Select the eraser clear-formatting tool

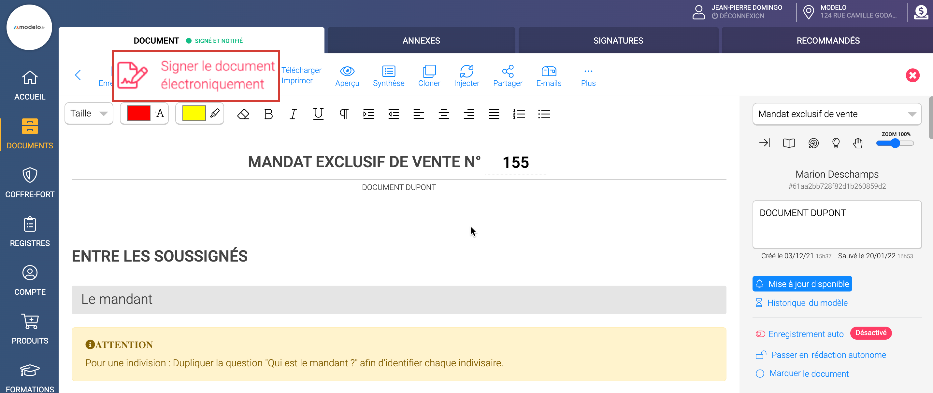click(243, 114)
